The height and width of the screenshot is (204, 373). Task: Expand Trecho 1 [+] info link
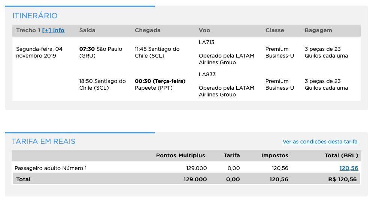[53, 30]
